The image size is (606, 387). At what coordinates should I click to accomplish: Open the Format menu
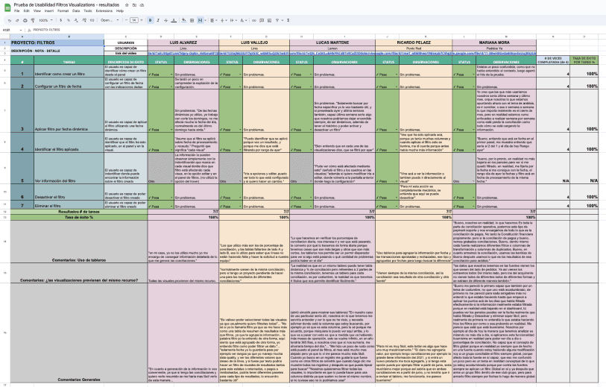(63, 11)
